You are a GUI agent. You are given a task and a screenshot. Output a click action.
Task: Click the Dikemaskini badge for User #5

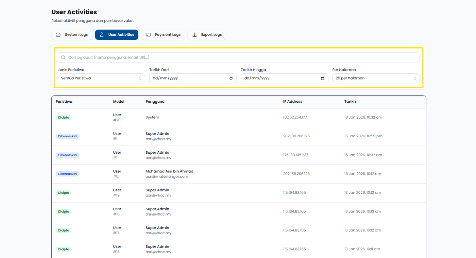pyautogui.click(x=68, y=174)
